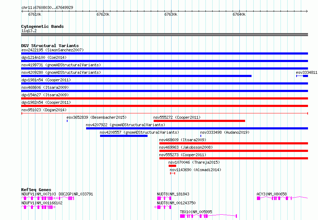This screenshot has height=220, width=318.
Task: Click nsv3333498 (Audano2019) variant marker
Action: pyautogui.click(x=201, y=136)
